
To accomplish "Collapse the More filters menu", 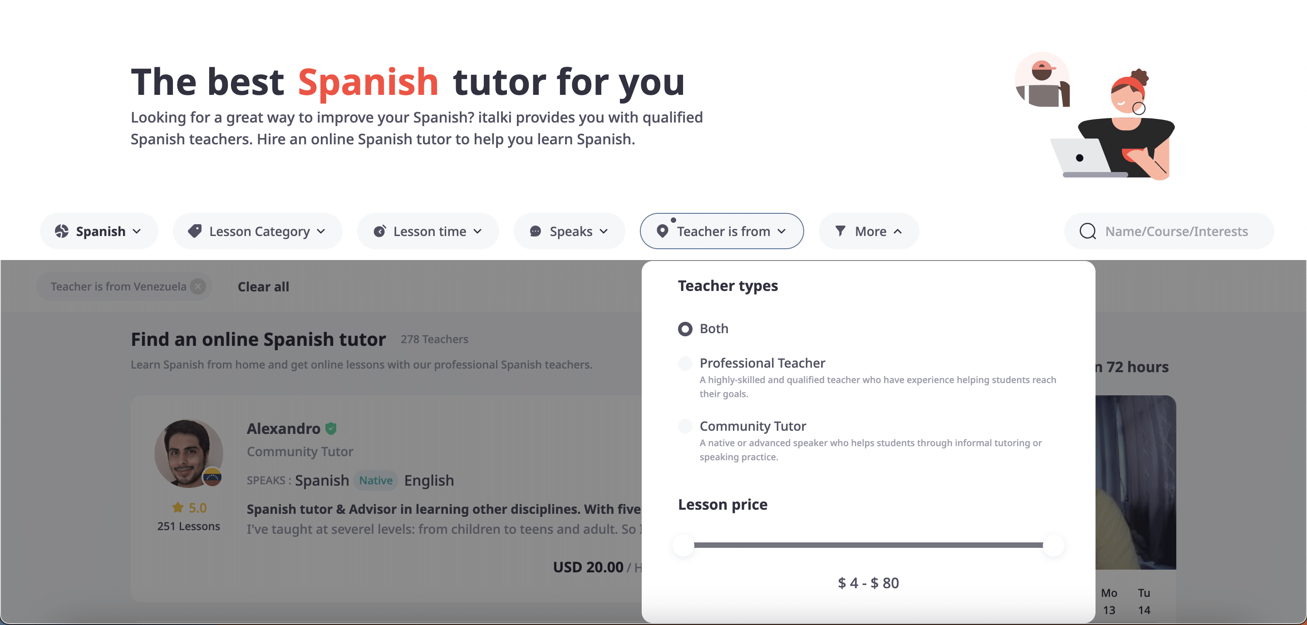I will [869, 231].
